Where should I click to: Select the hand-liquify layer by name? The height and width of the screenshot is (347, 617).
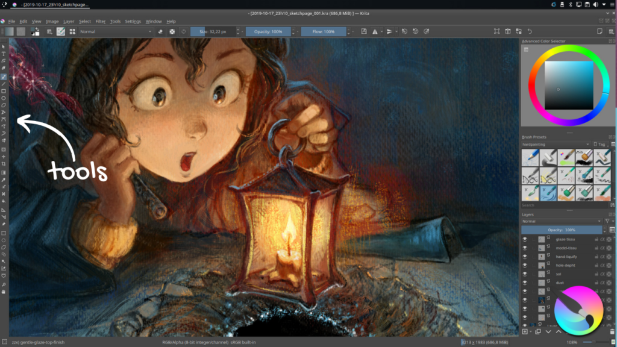click(566, 257)
